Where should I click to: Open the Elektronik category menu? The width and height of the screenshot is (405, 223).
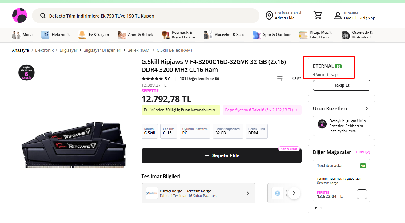click(55, 35)
